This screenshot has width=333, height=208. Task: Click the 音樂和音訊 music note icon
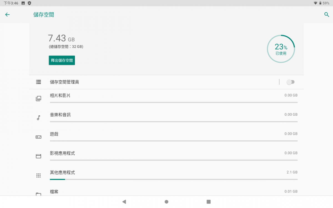(x=39, y=118)
